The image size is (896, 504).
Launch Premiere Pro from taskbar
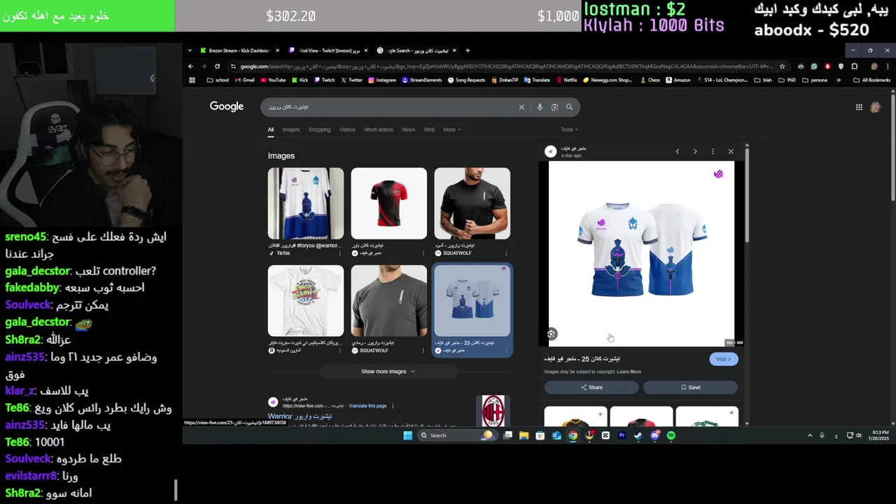tap(622, 435)
